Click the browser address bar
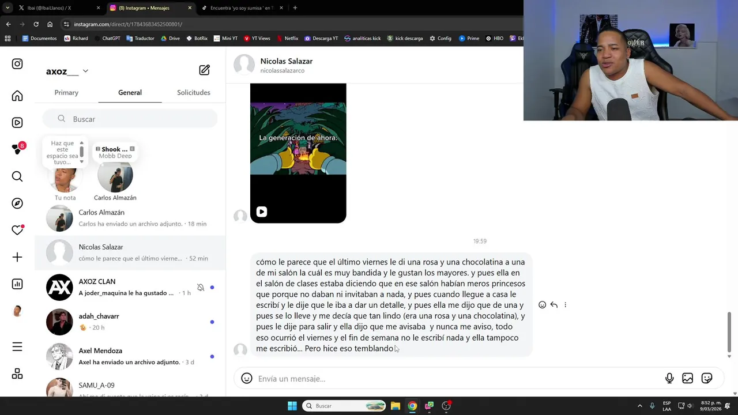Image resolution: width=738 pixels, height=415 pixels. (x=288, y=24)
